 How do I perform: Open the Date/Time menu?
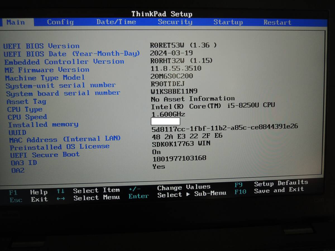[x=116, y=22]
